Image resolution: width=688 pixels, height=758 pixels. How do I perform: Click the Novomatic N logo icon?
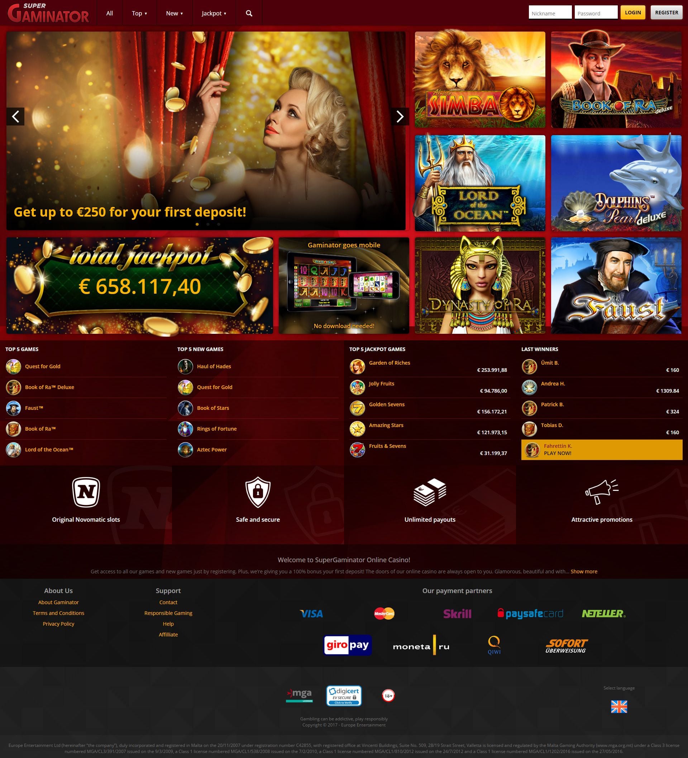coord(86,492)
